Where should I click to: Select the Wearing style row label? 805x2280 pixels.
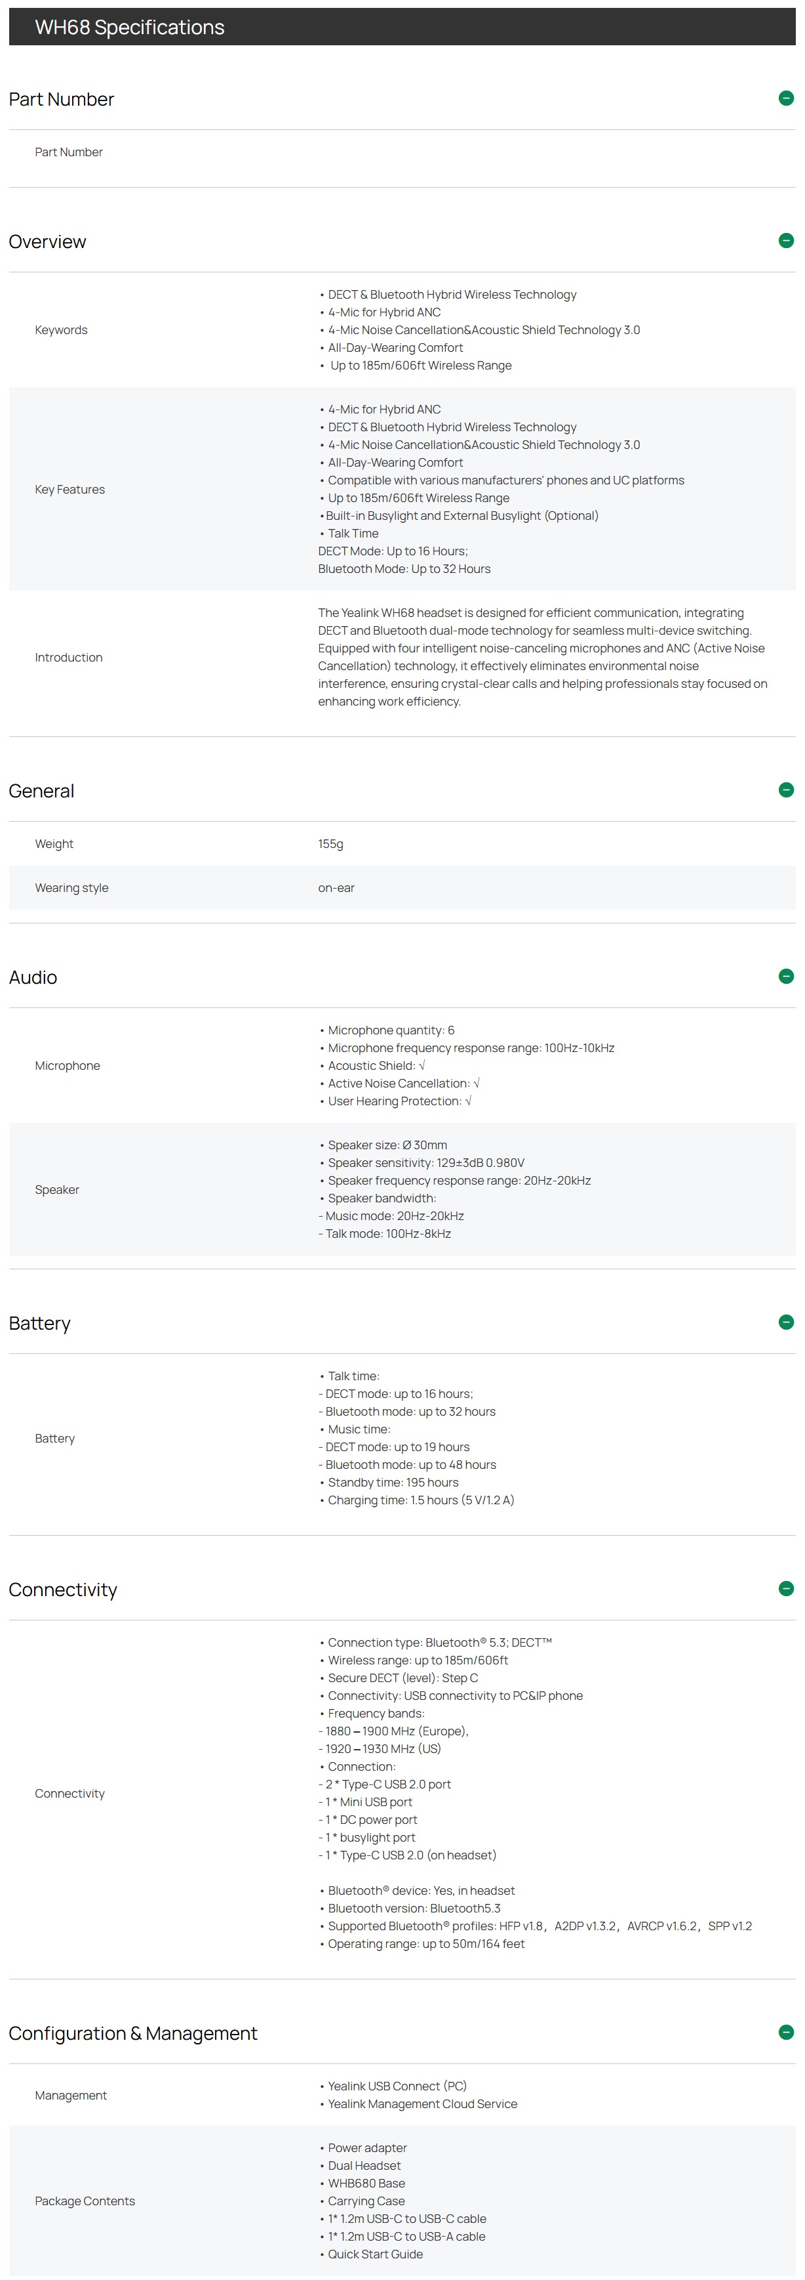(x=71, y=889)
